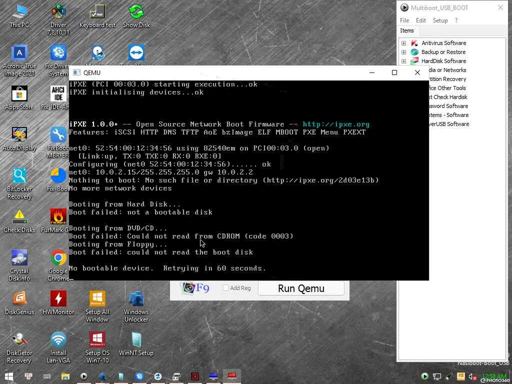Screen dimensions: 512x384
Task: Select the 'tition Recovery' tree row
Action: (447, 79)
